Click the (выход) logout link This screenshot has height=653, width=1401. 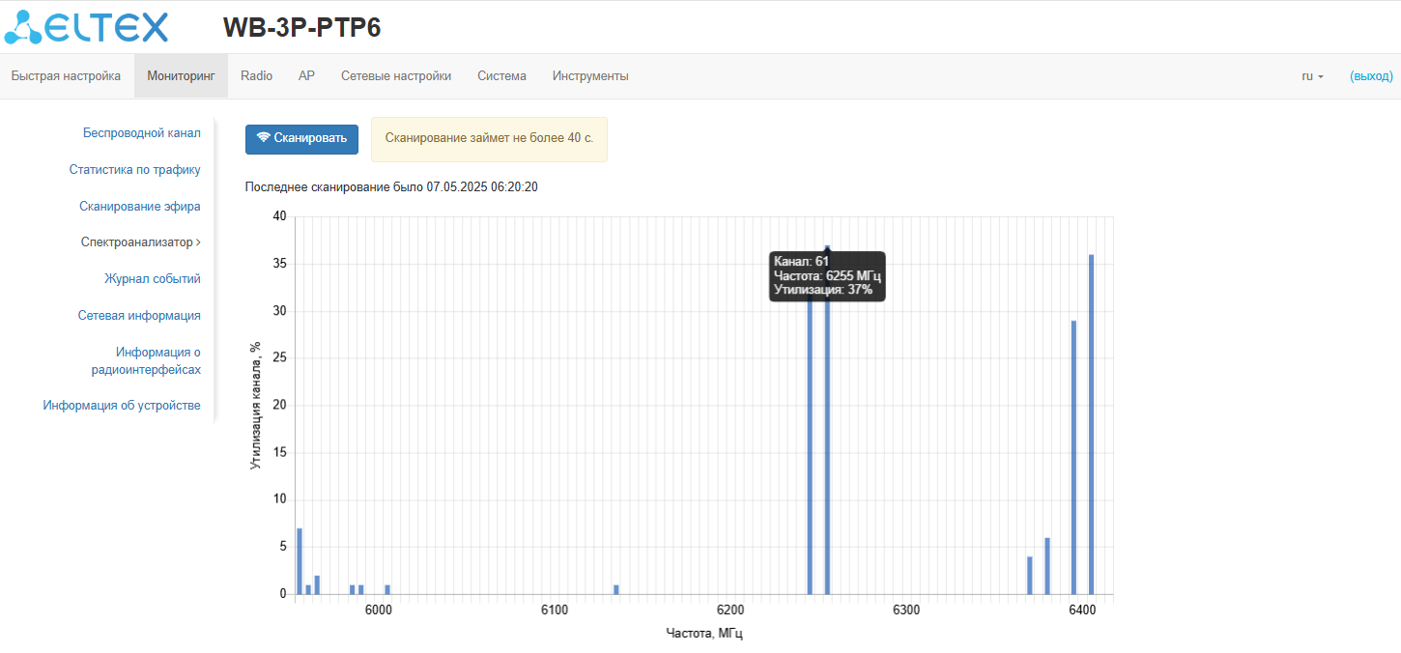(1371, 76)
